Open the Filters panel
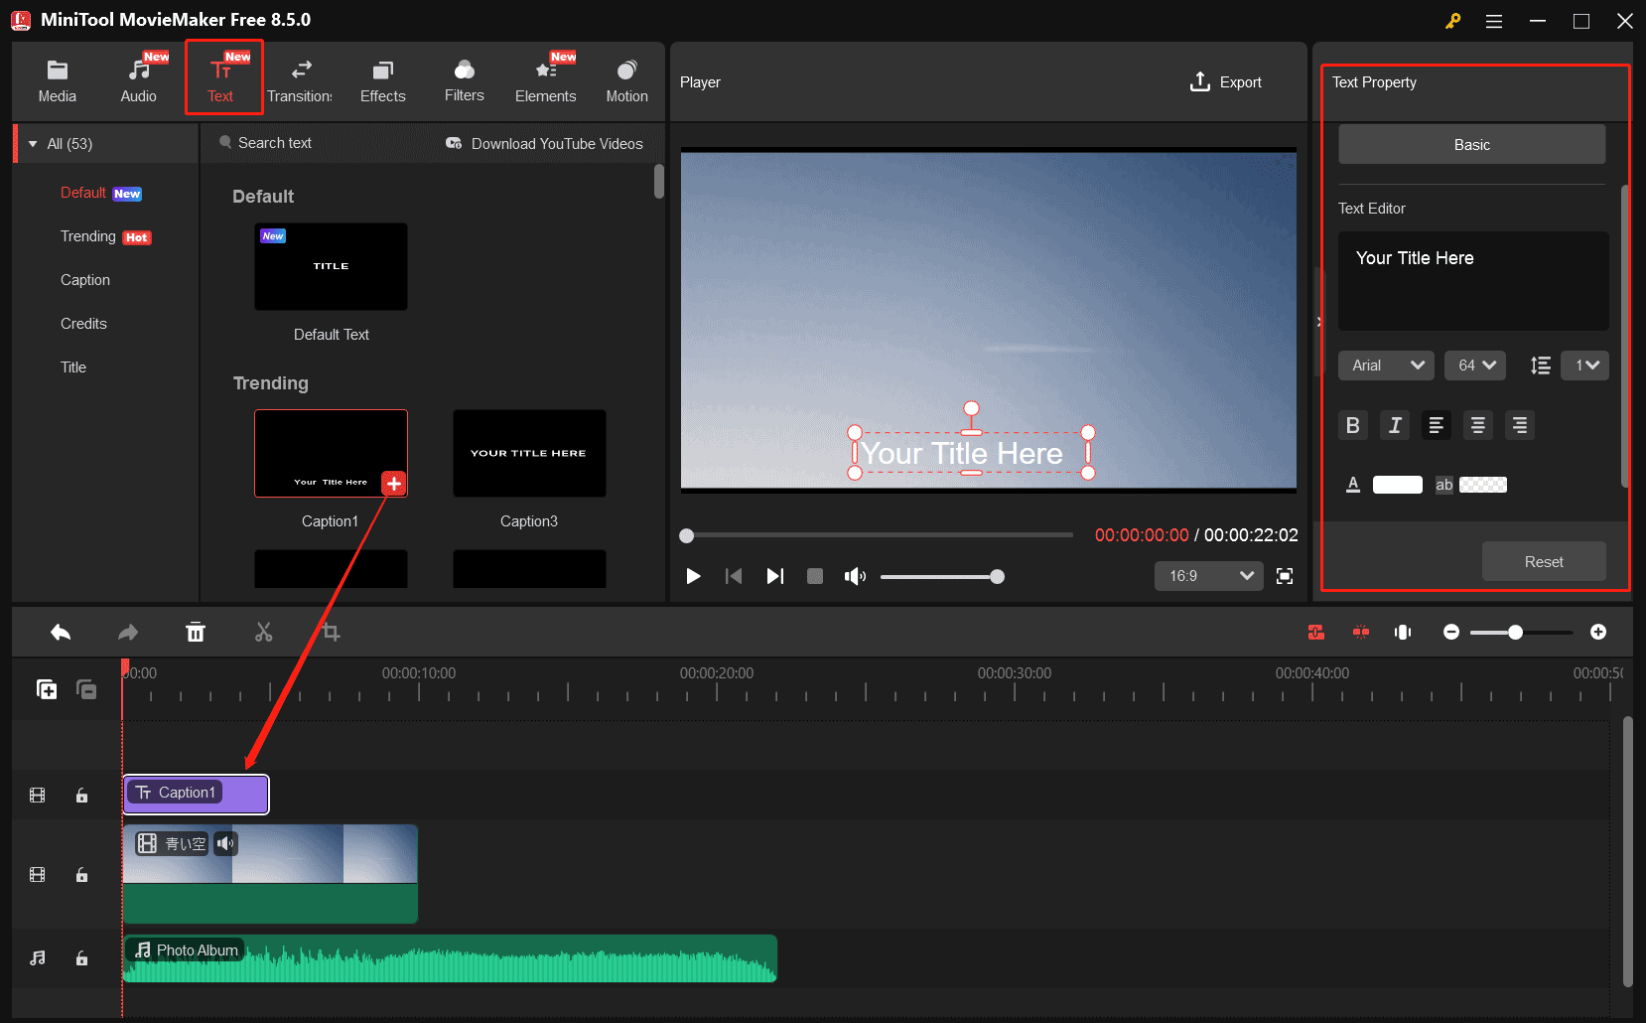Screen dimensions: 1646x1023 coord(464,79)
